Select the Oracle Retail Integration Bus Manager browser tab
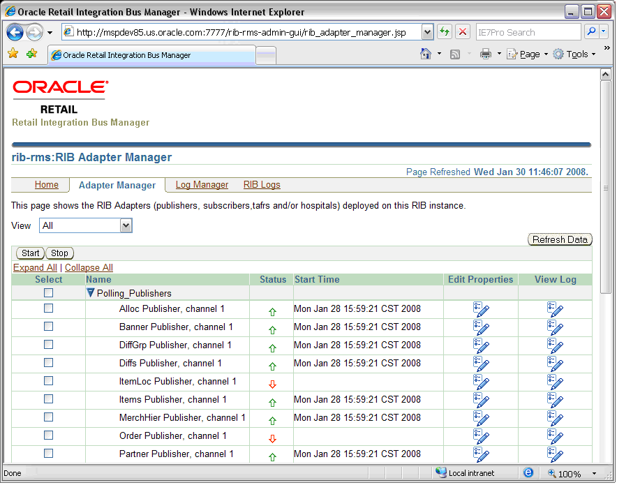 pos(152,55)
